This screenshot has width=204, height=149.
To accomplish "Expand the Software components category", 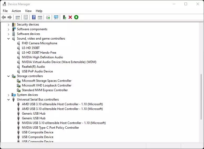I will pos(8,29).
